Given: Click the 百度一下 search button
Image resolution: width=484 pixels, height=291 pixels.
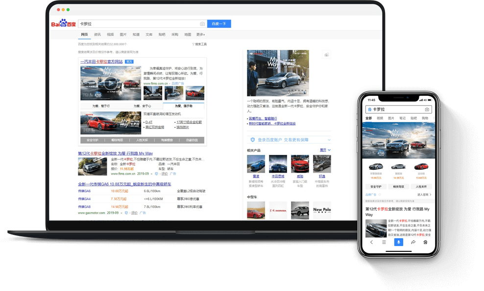Looking at the screenshot, I should [x=219, y=24].
